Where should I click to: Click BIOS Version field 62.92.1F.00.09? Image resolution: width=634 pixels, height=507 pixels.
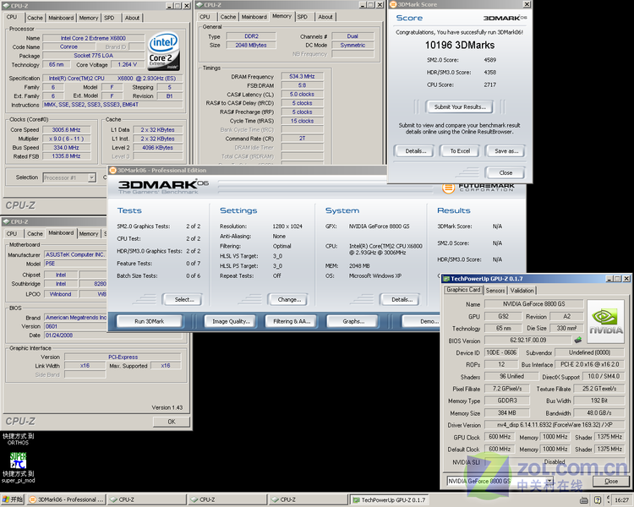pos(528,340)
